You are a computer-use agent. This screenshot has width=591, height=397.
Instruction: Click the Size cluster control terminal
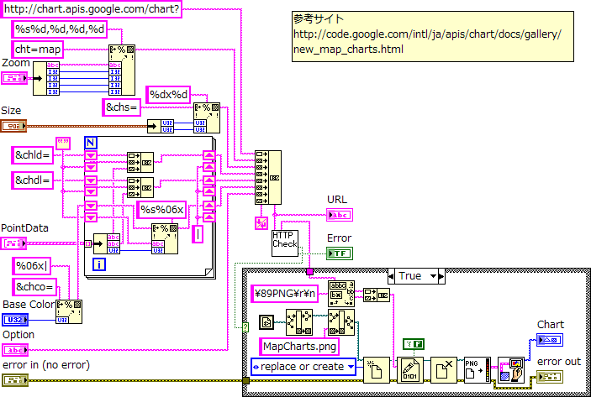pyautogui.click(x=13, y=126)
